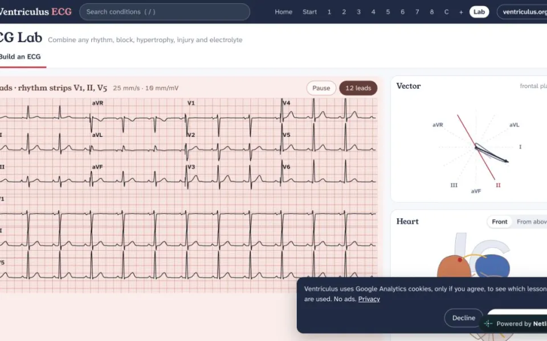This screenshot has width=547, height=341.
Task: Click the blue heart chamber in diagram
Action: pyautogui.click(x=492, y=267)
